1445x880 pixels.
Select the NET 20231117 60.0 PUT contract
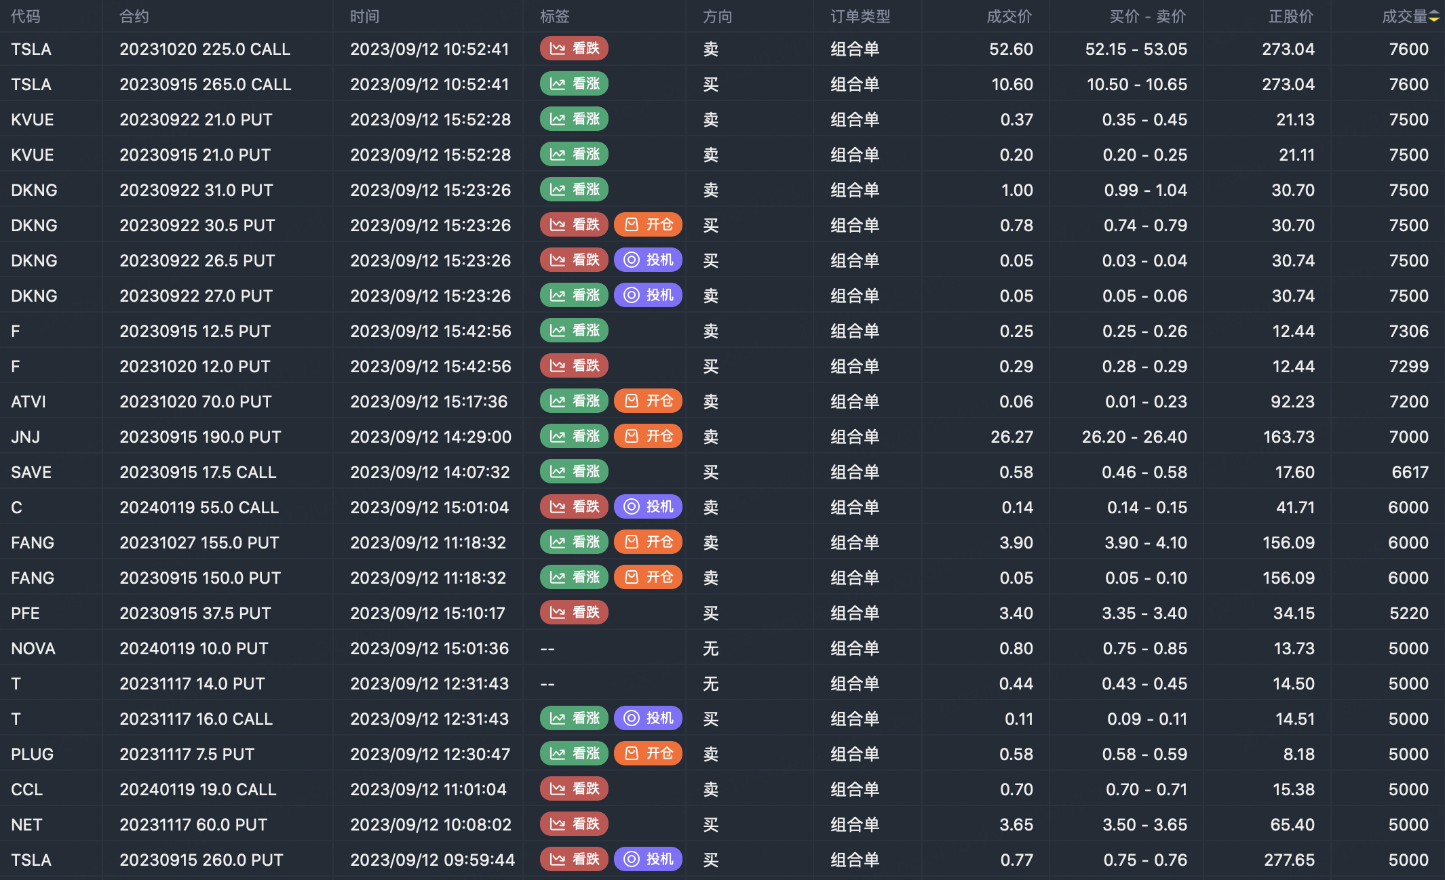pyautogui.click(x=193, y=825)
